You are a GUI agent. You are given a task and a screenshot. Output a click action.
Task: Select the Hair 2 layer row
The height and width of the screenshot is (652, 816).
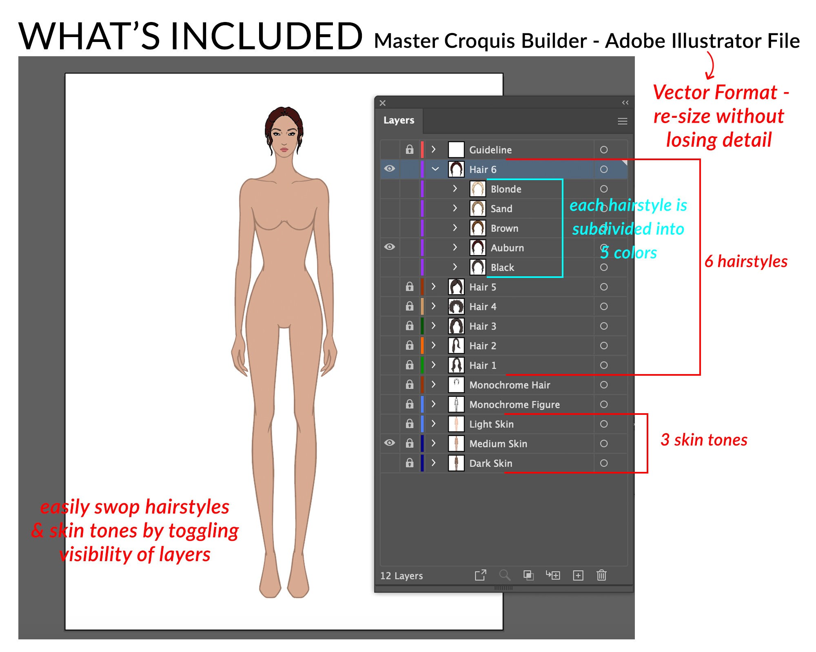coord(504,346)
